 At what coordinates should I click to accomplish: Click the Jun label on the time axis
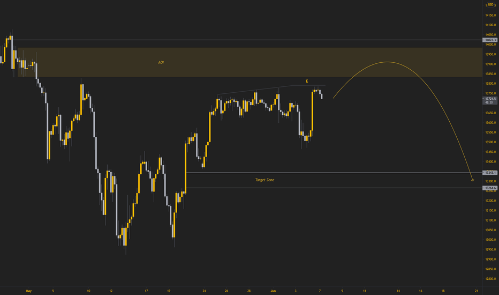click(273, 291)
